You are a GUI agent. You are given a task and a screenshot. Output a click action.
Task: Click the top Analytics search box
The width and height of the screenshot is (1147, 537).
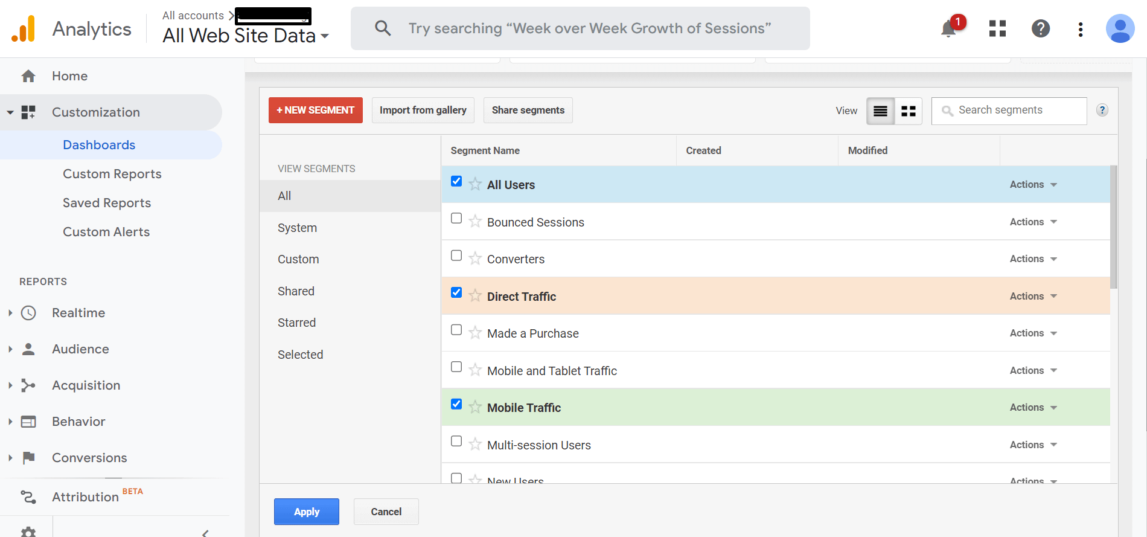click(580, 28)
